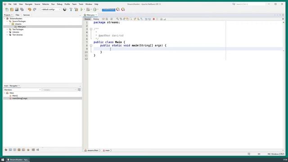Screen dimensions: 288x162
Task: Click streams.Main in the breadcrumb bar
Action: (x=93, y=150)
